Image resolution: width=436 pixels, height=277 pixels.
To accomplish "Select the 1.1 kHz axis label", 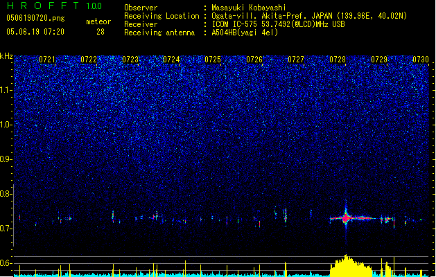I will coord(6,90).
